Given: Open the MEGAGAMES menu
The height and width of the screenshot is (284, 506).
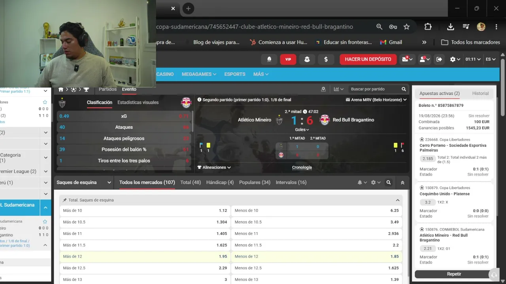Looking at the screenshot, I should (199, 74).
